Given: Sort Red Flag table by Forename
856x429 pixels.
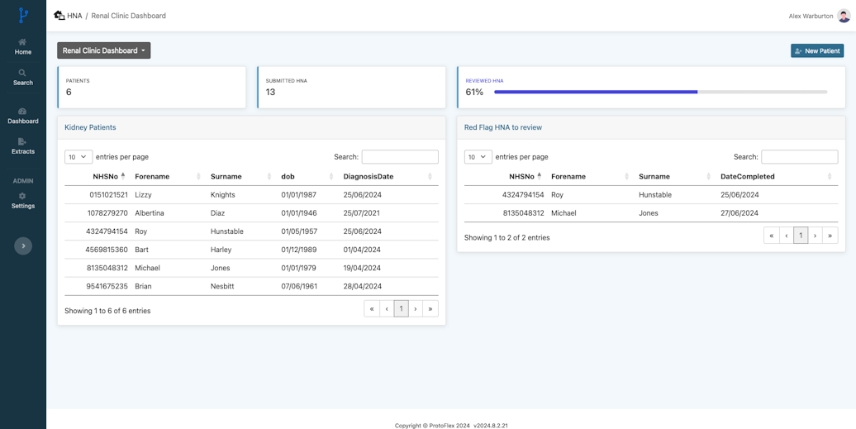Looking at the screenshot, I should (x=590, y=176).
